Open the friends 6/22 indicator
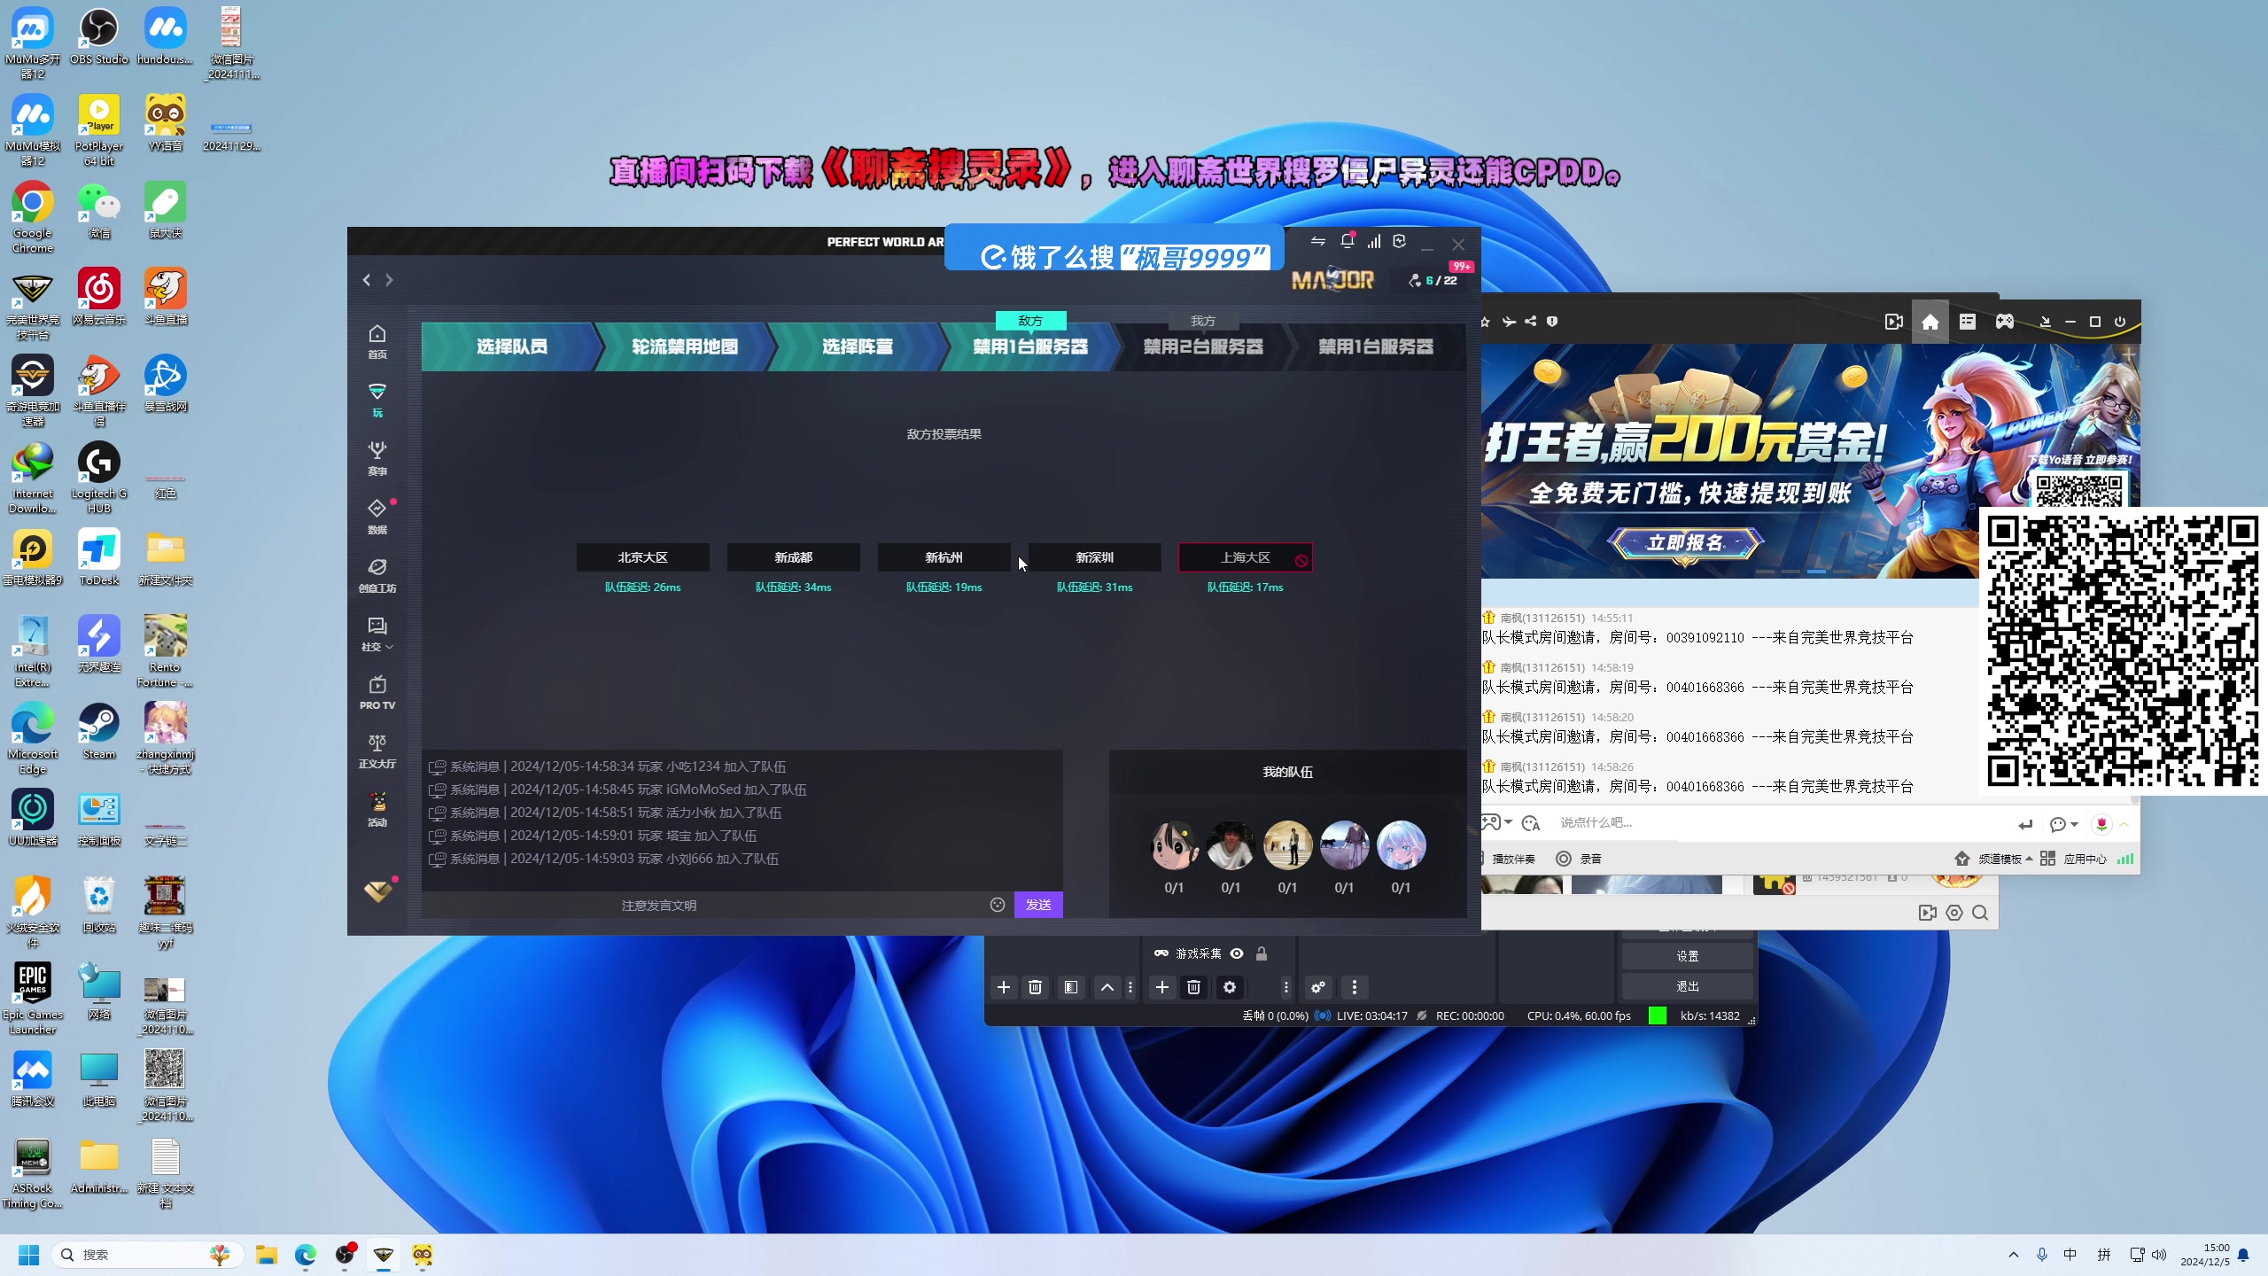Screen dimensions: 2268x1276 (1433, 280)
